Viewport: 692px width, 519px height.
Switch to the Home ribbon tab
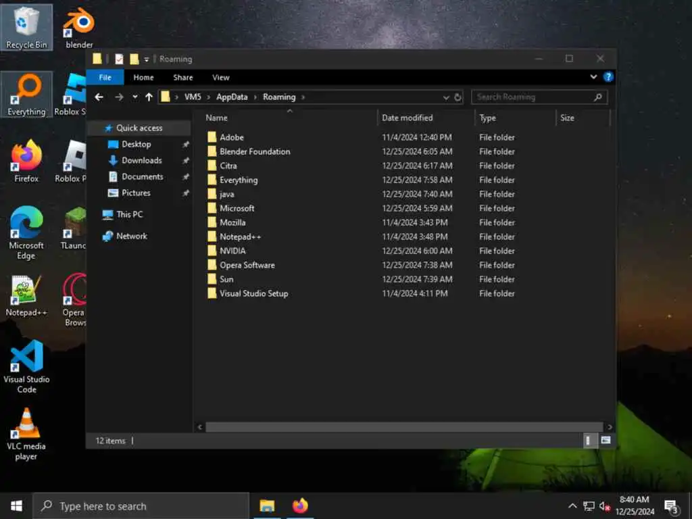(143, 77)
